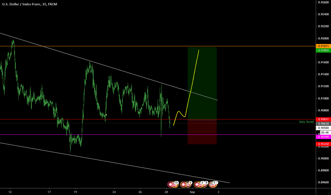Viewport: 331px width, 195px height.
Task: Click the 0.91200 price scale value
Action: pyautogui.click(x=324, y=86)
